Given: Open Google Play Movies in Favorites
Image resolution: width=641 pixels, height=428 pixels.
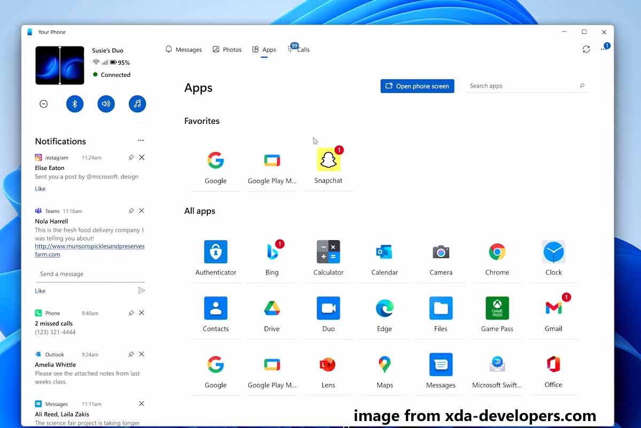Looking at the screenshot, I should 272,167.
